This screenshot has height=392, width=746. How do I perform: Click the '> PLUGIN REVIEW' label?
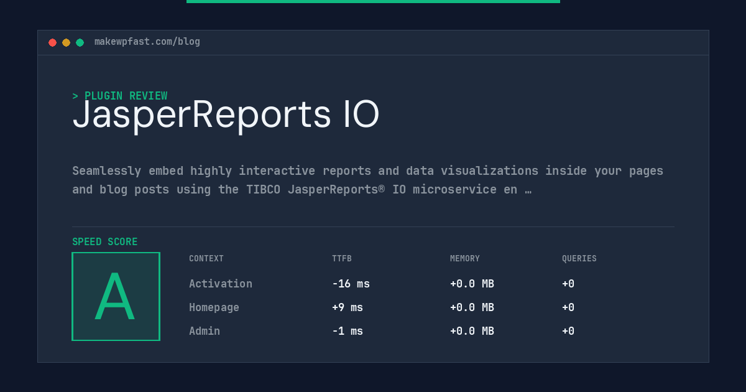click(x=120, y=96)
